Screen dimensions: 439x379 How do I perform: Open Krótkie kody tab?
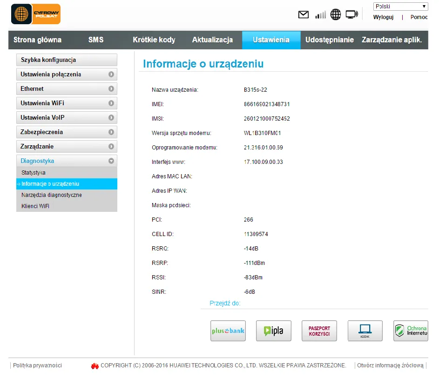pyautogui.click(x=154, y=40)
